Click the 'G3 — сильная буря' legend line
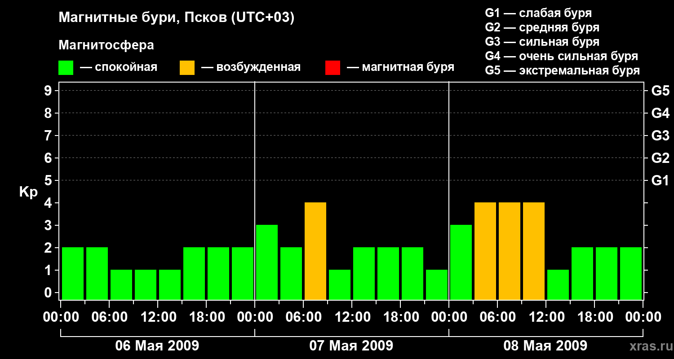 [542, 42]
